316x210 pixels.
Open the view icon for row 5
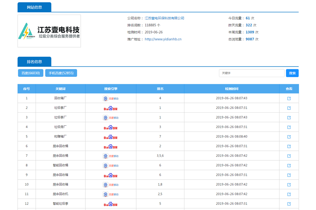(289, 137)
